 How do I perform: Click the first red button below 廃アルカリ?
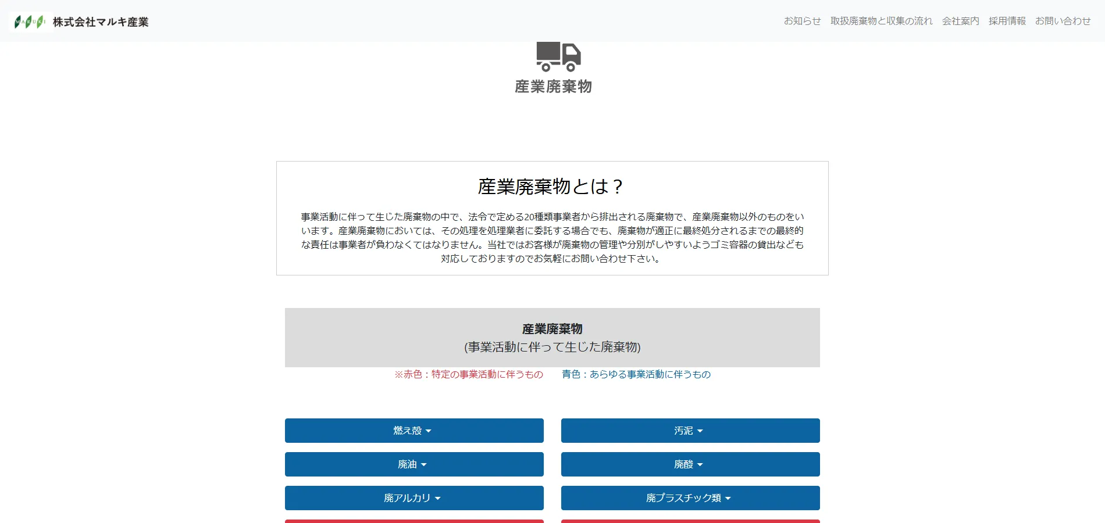[414, 521]
